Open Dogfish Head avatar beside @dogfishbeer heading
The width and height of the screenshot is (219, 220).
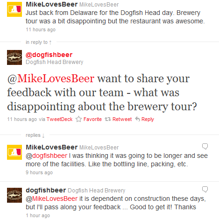coord(14,57)
